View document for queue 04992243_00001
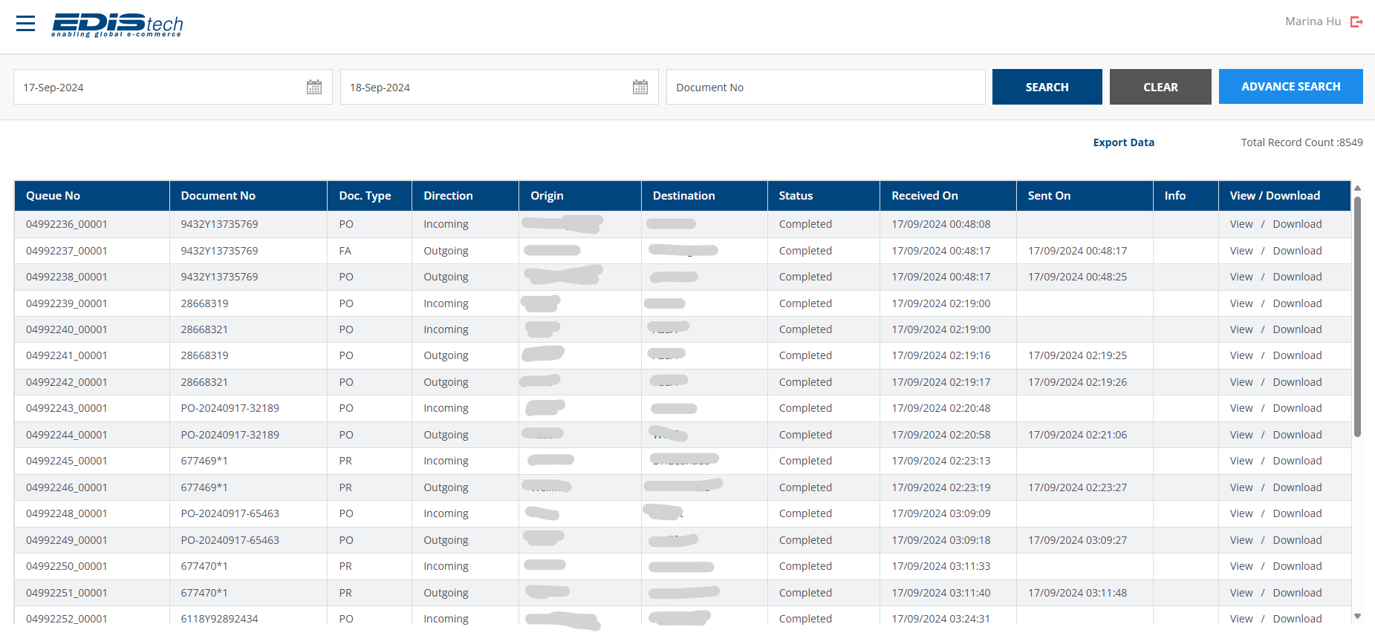 tap(1241, 408)
